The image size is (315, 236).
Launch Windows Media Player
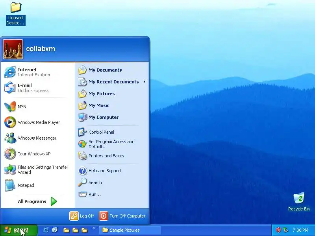click(37, 122)
